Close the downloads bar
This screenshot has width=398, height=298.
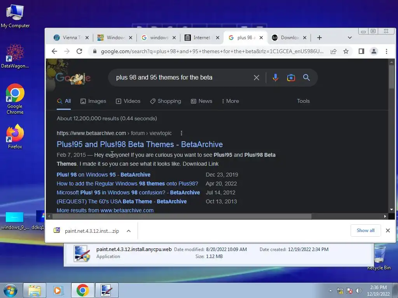388,230
